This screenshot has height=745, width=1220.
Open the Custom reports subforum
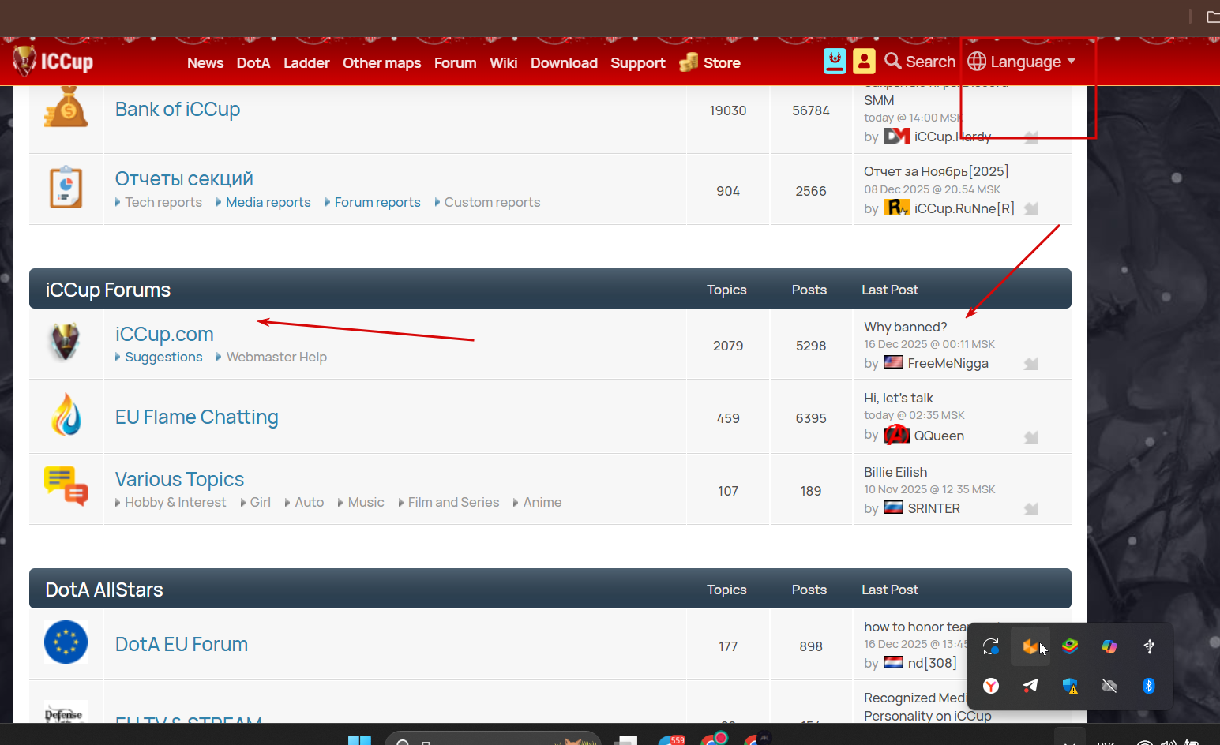[x=492, y=202]
